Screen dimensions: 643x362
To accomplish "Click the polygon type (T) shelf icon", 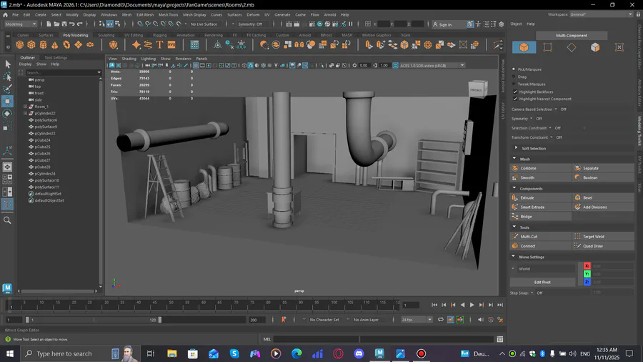I will pos(159,45).
